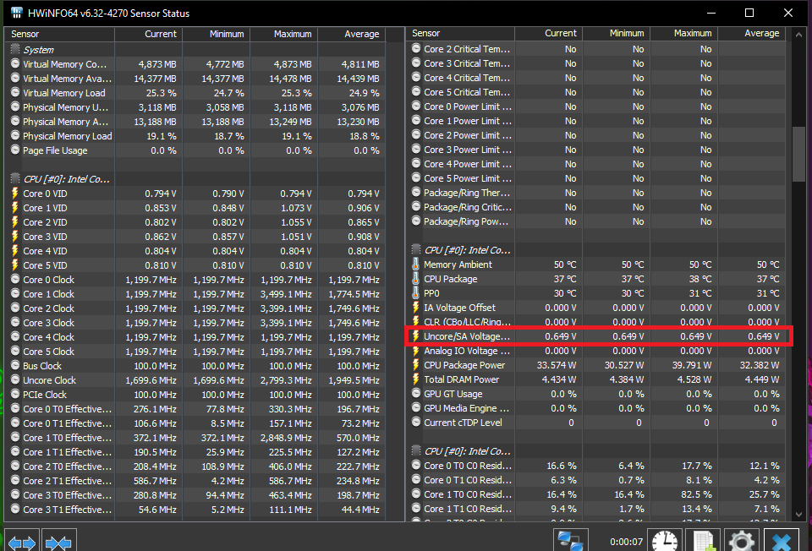The width and height of the screenshot is (812, 551).
Task: Click the lightning icon beside Core 0 VID
Action: click(x=15, y=194)
